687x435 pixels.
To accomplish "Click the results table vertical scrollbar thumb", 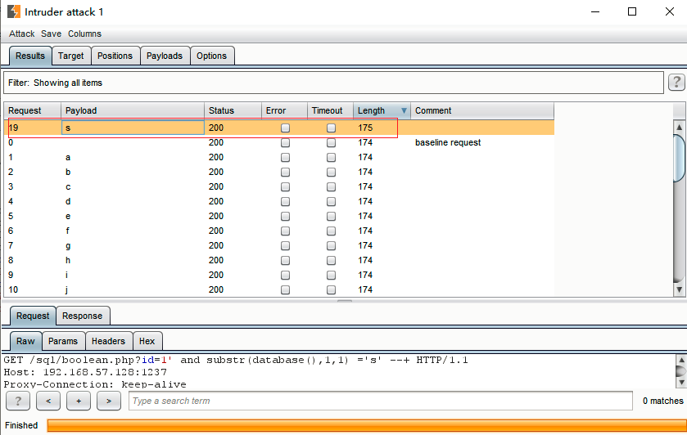I will 679,158.
